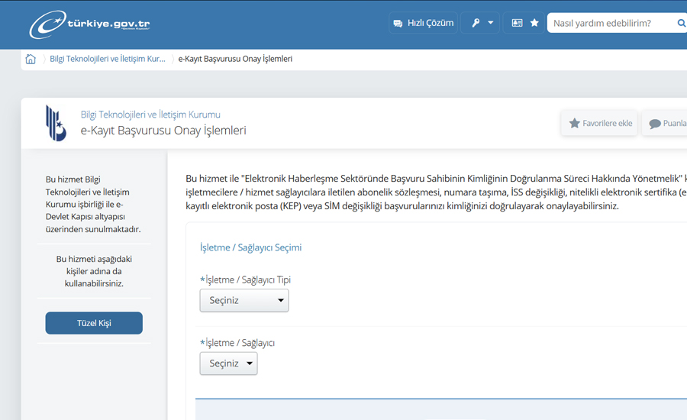This screenshot has height=420, width=687.
Task: Go to home via breadcrumb house icon
Action: click(31, 59)
